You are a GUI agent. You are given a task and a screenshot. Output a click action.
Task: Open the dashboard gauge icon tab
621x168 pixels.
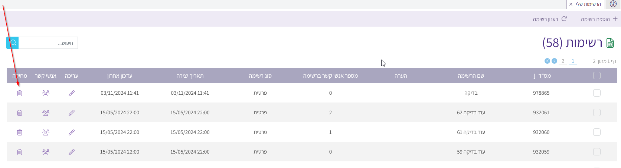coord(613,4)
